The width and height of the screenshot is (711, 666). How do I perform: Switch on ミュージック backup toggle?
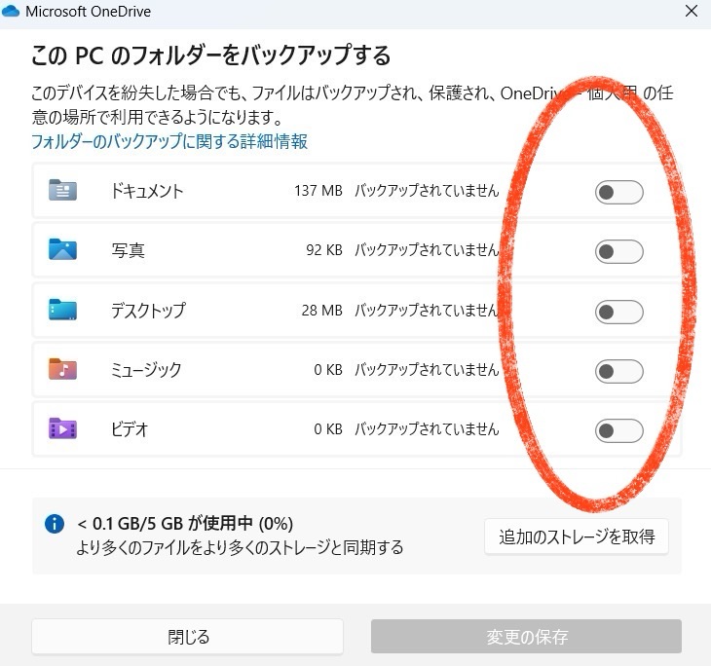(618, 371)
